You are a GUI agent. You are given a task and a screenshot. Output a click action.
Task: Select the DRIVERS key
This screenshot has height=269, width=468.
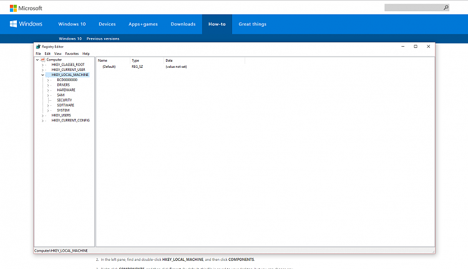pos(63,85)
